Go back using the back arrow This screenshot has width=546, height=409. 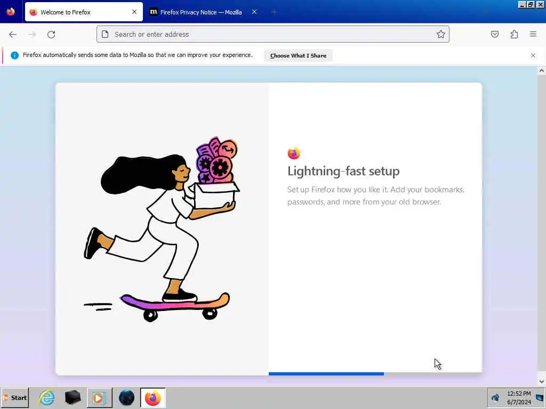pyautogui.click(x=13, y=35)
